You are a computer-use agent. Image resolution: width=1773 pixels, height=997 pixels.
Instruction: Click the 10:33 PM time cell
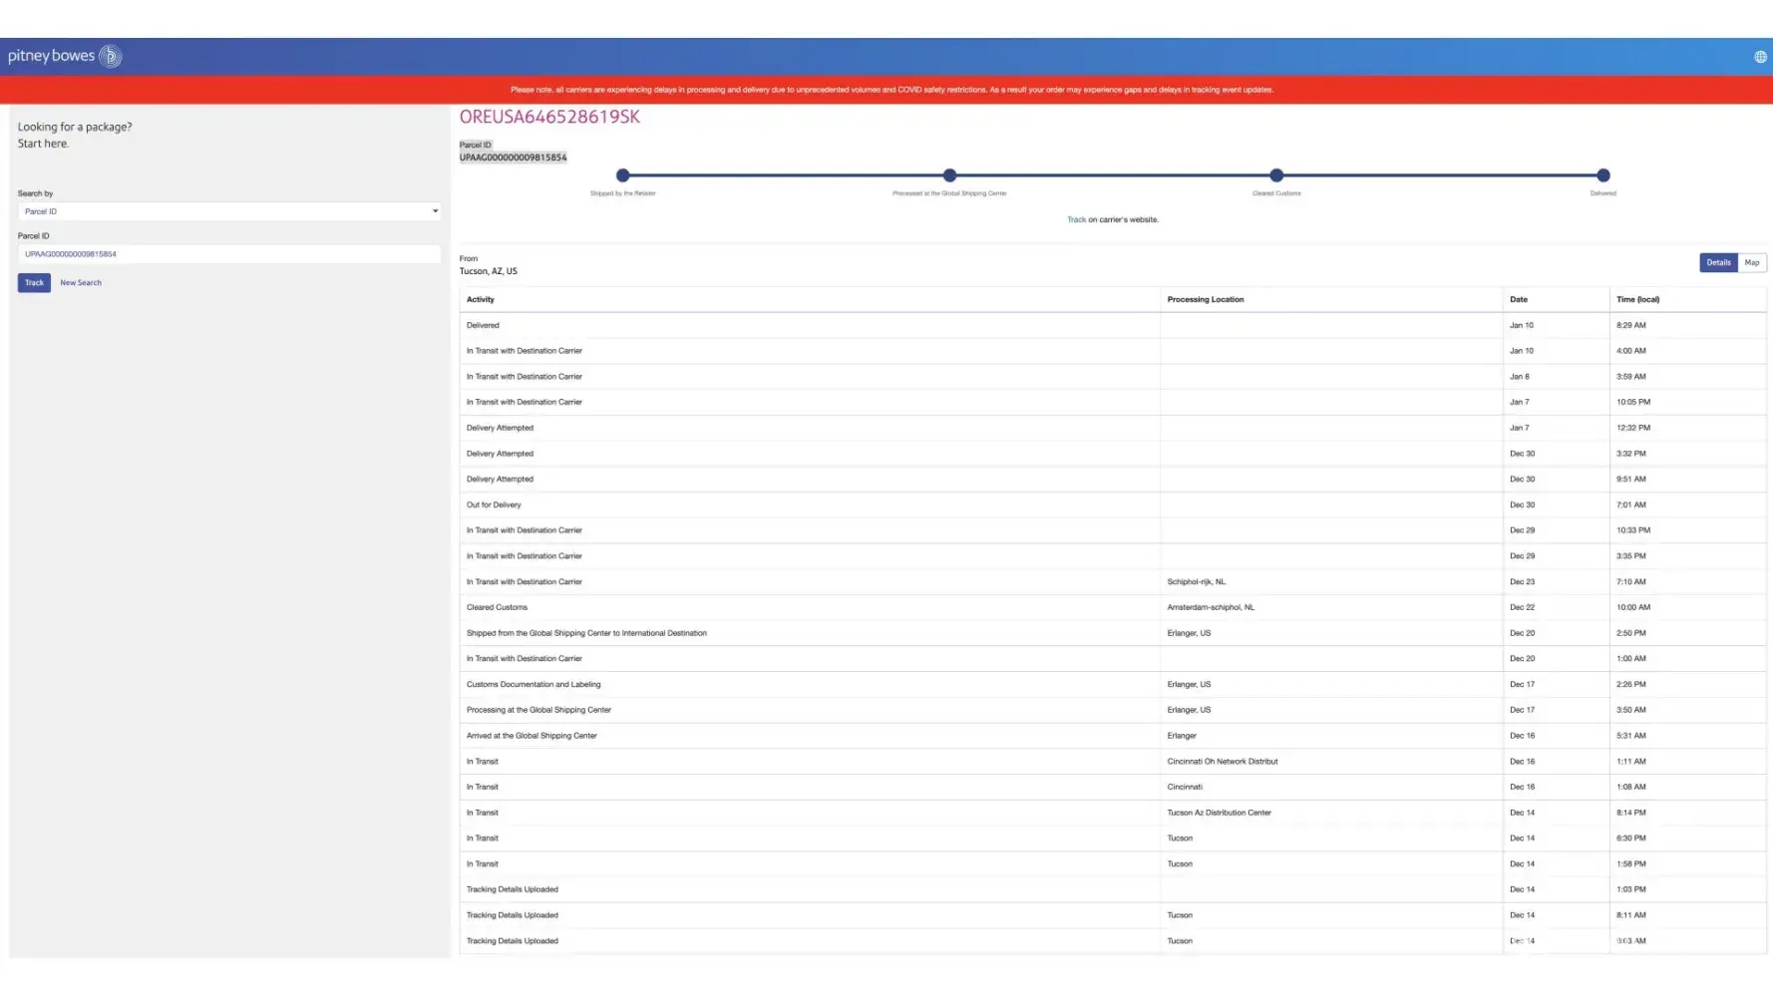(1633, 530)
